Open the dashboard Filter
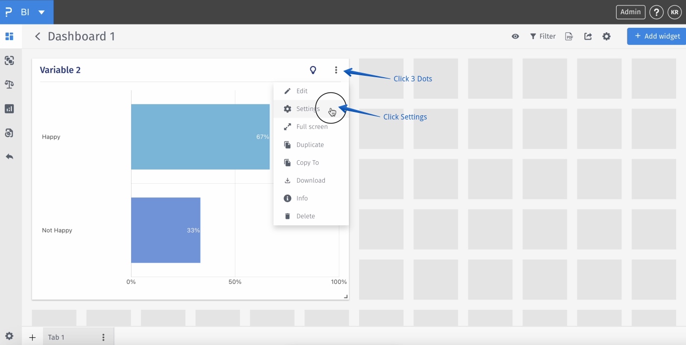The height and width of the screenshot is (345, 686). [543, 36]
